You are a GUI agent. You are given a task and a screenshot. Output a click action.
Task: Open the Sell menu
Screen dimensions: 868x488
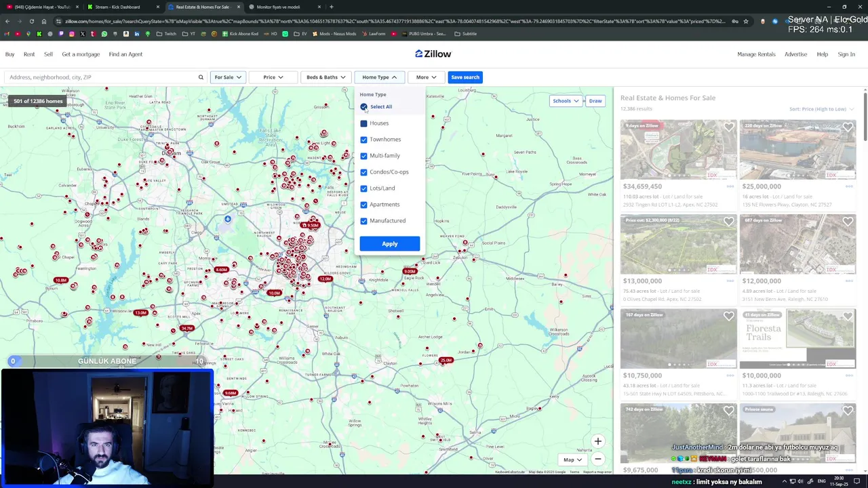click(48, 54)
